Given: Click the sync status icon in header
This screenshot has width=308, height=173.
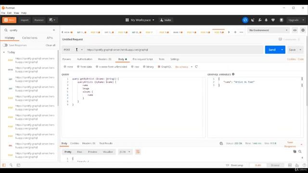Looking at the screenshot, I should click(245, 20).
